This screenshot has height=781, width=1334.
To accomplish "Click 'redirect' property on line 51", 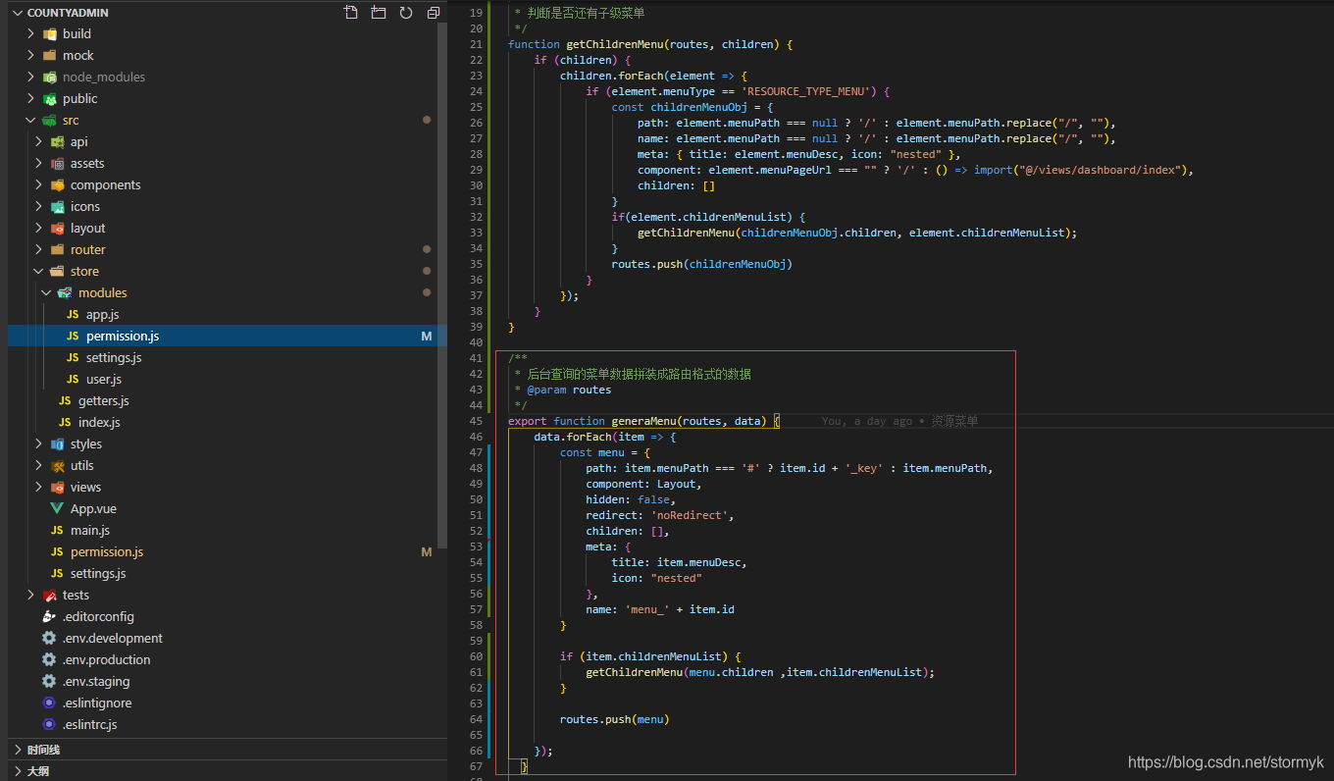I will (x=612, y=515).
